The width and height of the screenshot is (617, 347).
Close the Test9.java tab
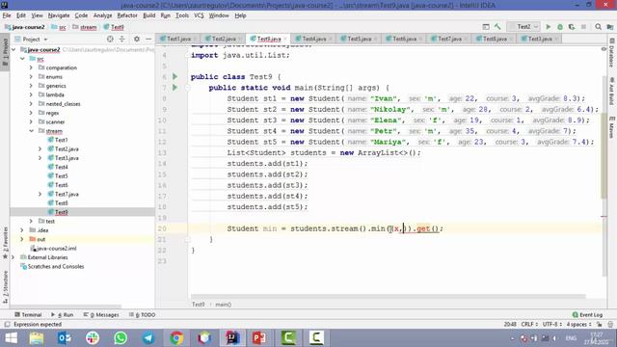click(285, 39)
